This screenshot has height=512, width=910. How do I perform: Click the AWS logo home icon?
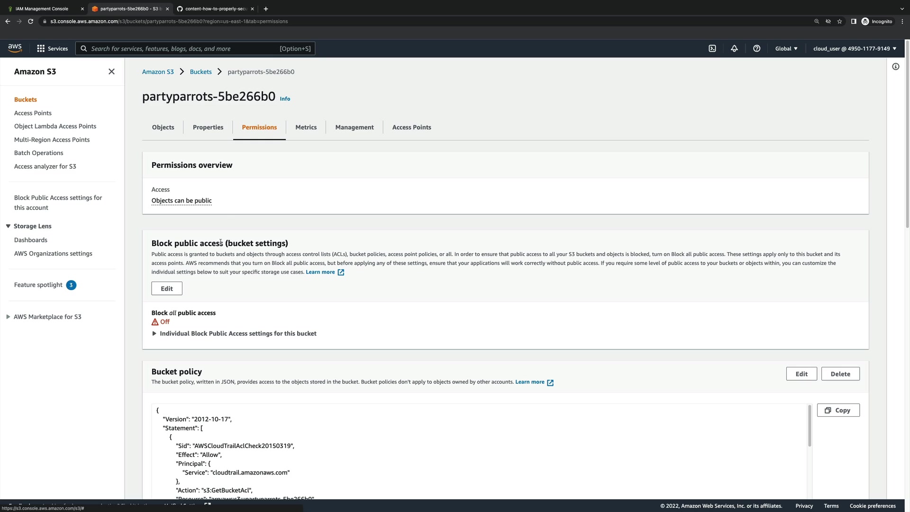[15, 48]
